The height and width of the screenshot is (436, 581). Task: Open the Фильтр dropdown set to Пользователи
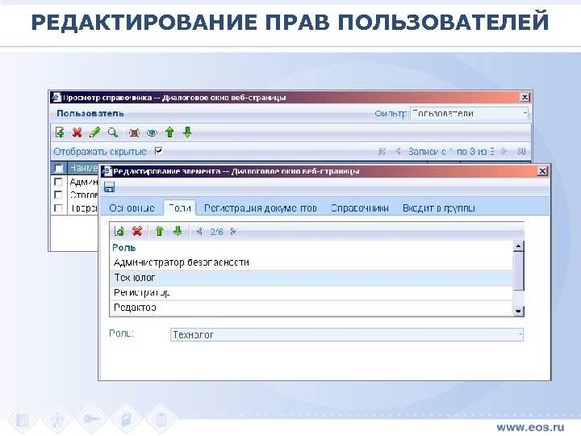pyautogui.click(x=469, y=114)
